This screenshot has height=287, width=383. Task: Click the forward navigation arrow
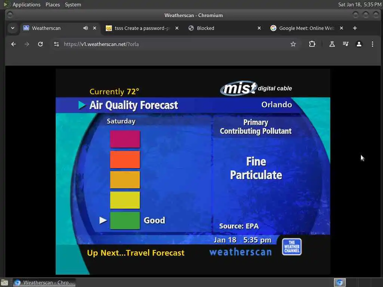27,44
